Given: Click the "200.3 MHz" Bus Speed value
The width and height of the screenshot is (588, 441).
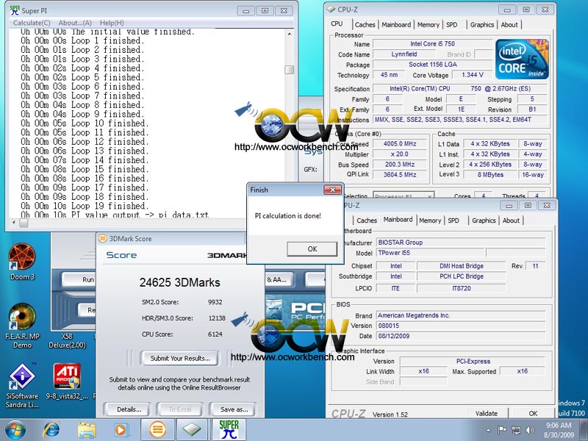Looking at the screenshot, I should (400, 164).
